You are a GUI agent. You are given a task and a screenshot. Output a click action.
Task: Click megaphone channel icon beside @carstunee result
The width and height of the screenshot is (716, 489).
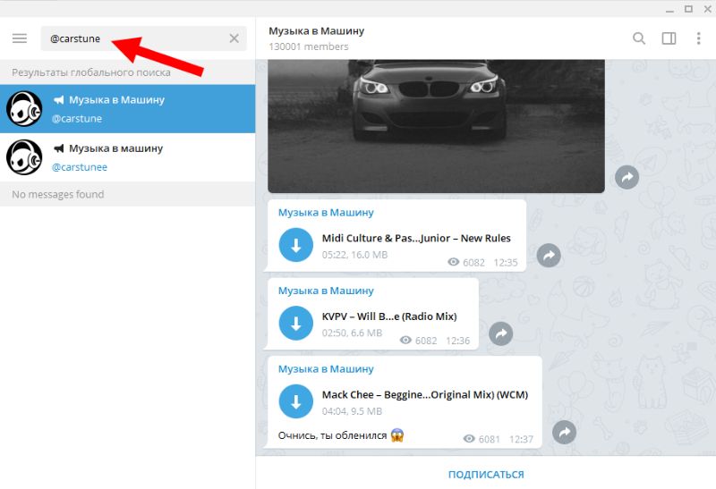(x=58, y=148)
